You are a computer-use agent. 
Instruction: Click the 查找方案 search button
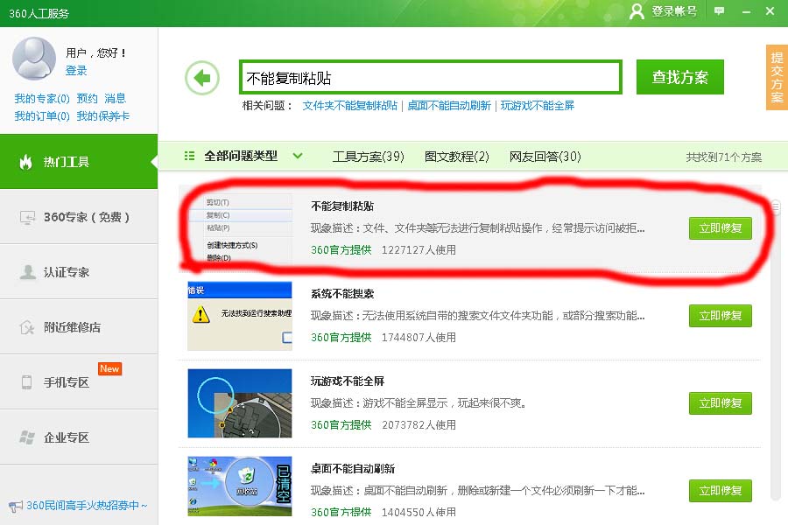click(679, 76)
